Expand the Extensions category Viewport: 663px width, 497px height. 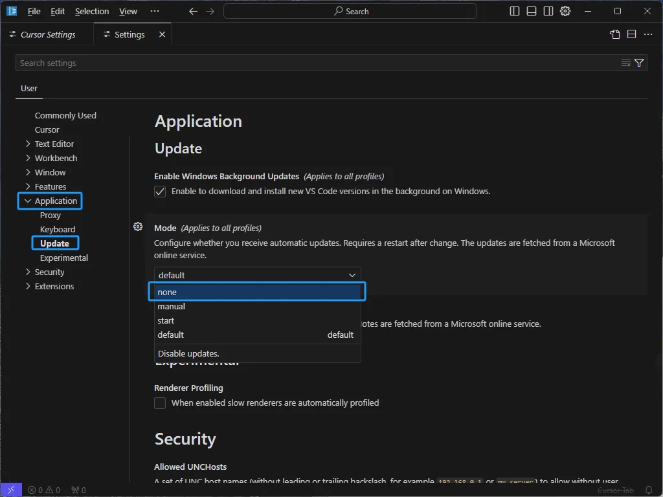[x=54, y=287]
